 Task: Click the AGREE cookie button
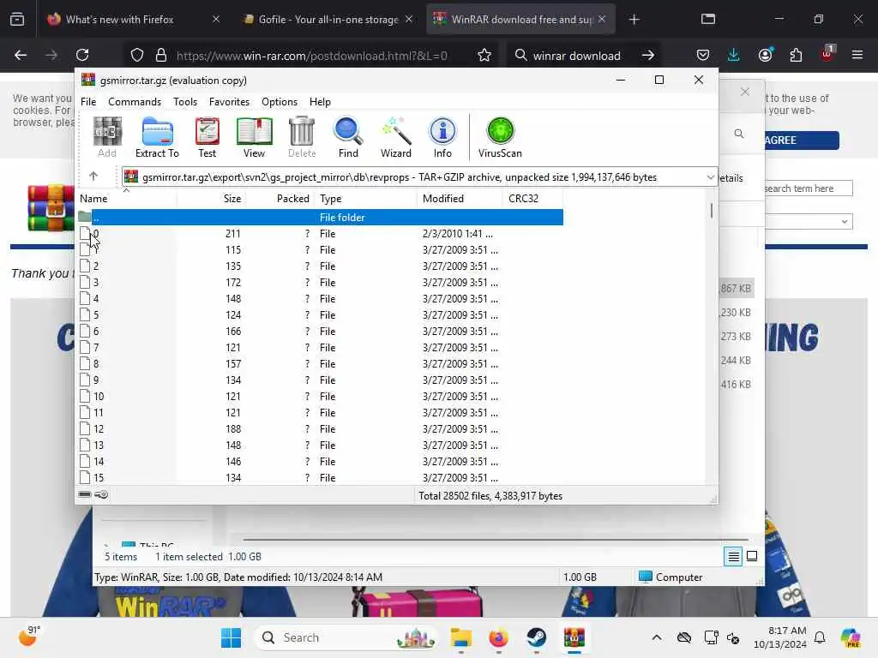[802, 140]
